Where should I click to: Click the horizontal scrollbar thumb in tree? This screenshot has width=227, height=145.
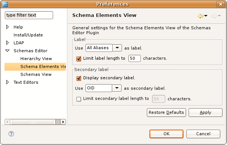tap(33, 122)
